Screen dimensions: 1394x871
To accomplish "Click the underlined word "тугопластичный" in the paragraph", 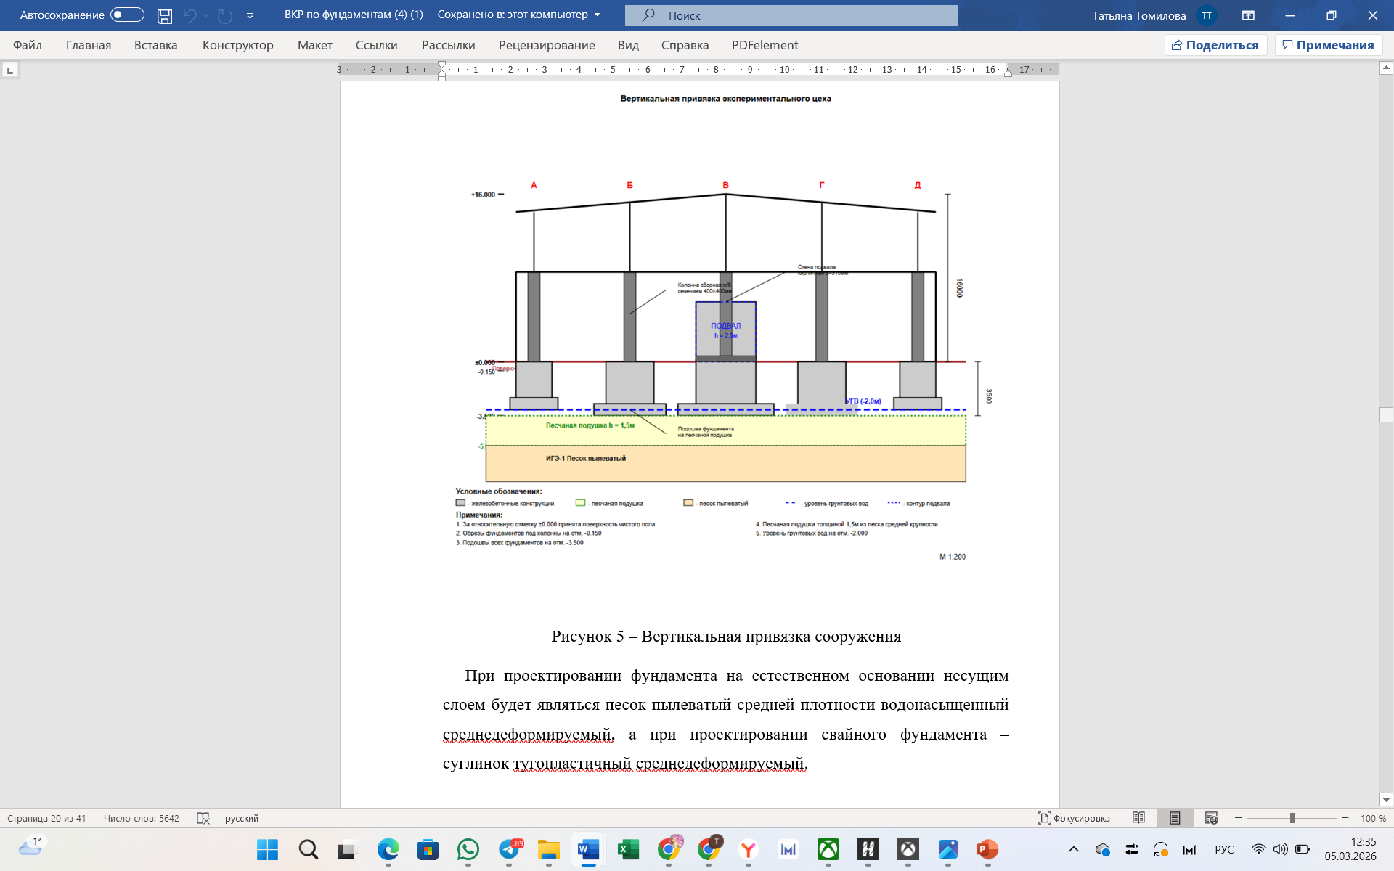I will coord(572,764).
